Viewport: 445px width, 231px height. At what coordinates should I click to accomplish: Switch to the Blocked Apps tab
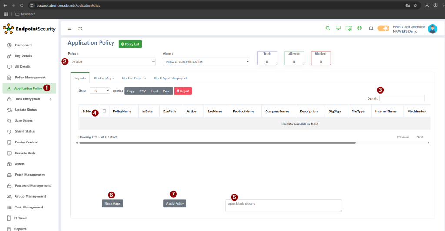pos(104,78)
